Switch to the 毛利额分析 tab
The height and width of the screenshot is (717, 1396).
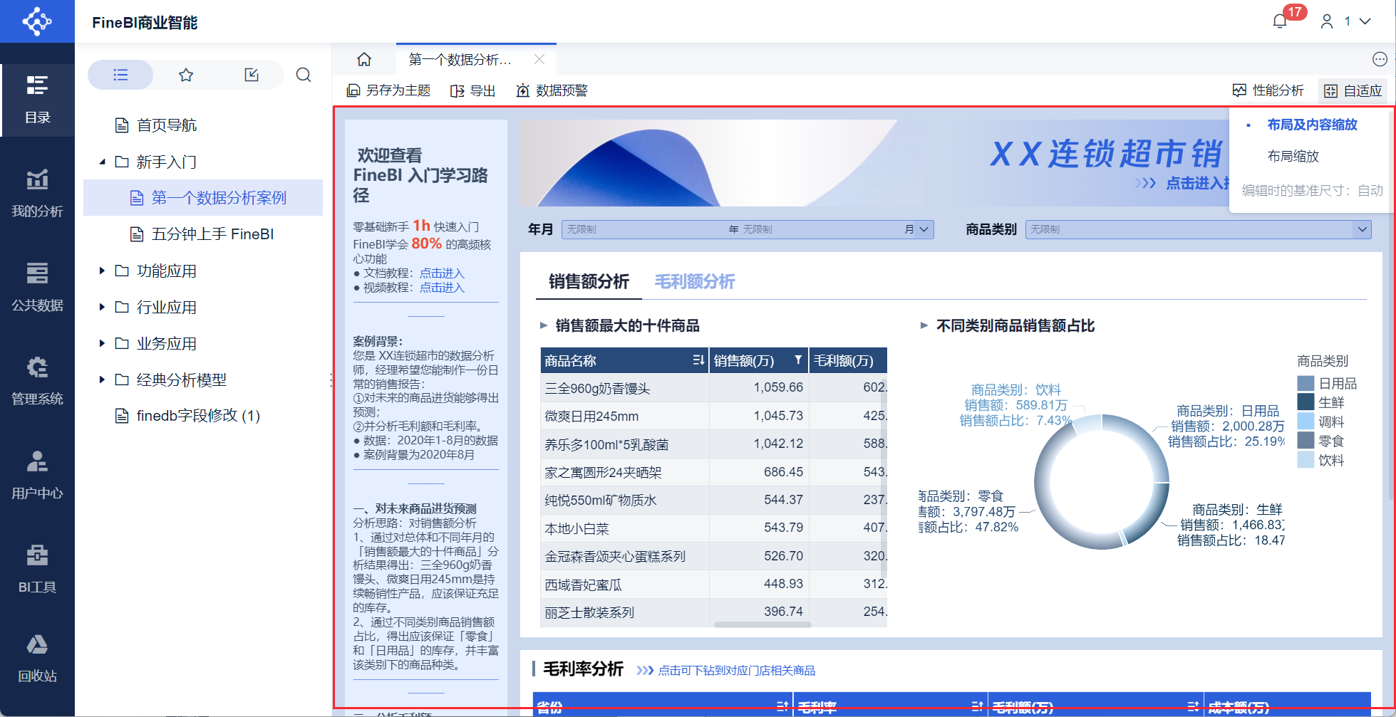[695, 282]
